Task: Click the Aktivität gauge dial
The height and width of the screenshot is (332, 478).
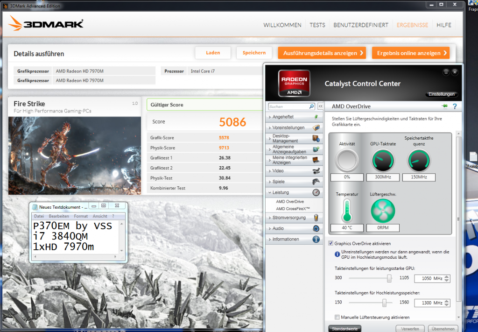Action: tap(347, 161)
